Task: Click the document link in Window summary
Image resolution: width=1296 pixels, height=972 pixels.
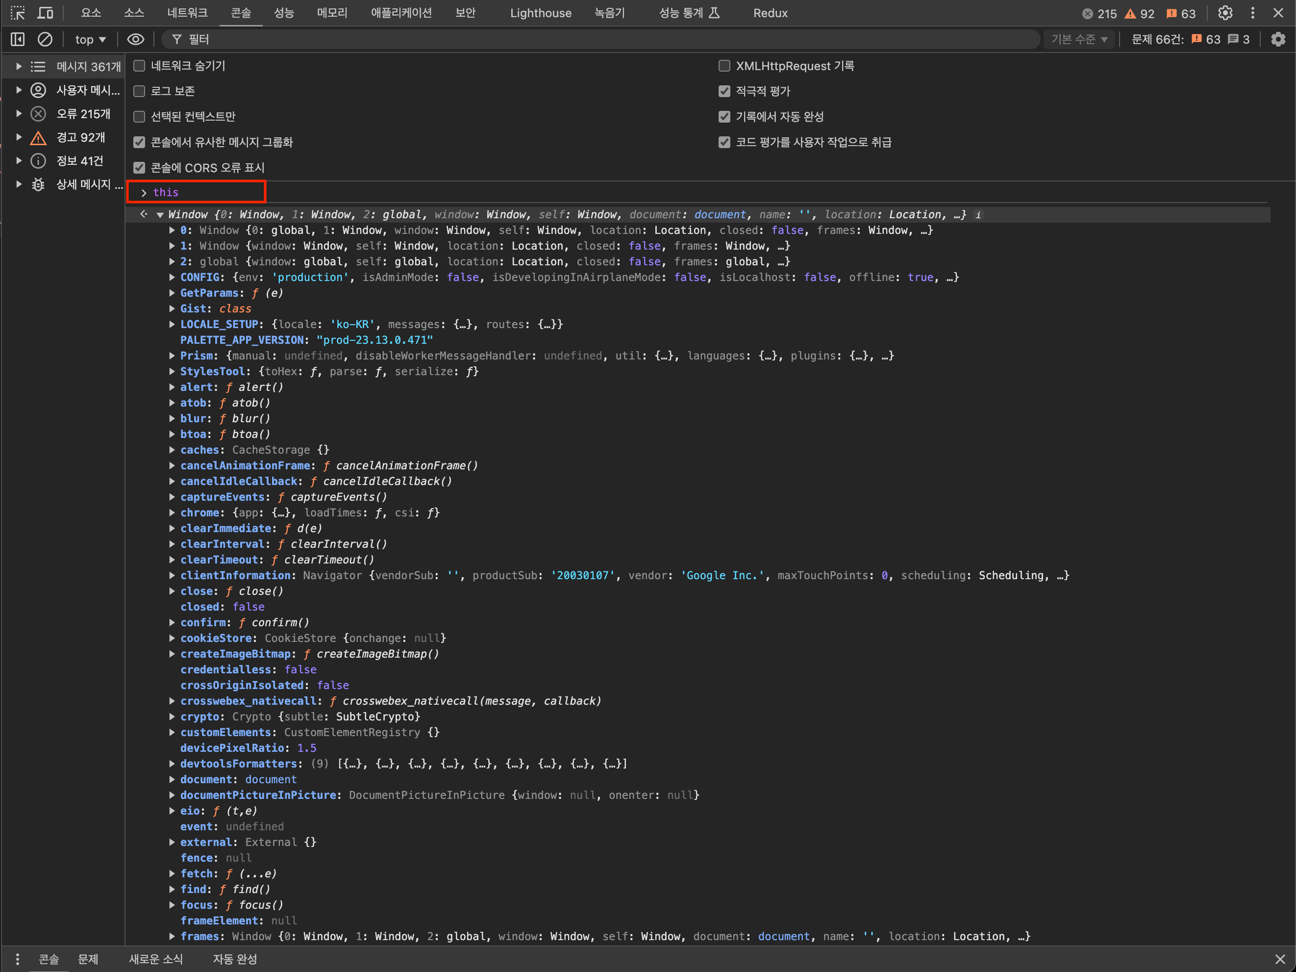Action: click(720, 215)
